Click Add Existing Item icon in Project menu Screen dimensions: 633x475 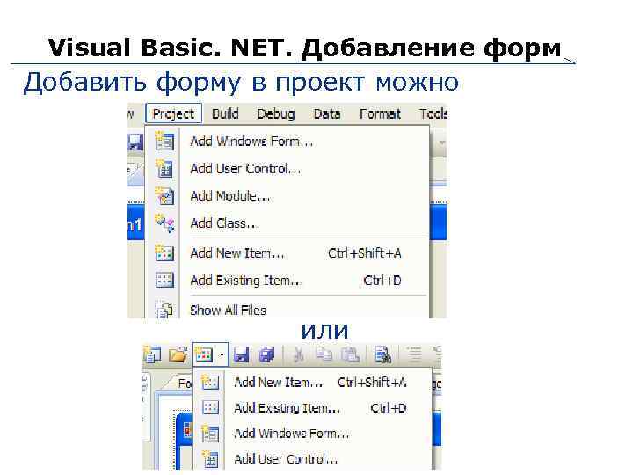(x=164, y=280)
